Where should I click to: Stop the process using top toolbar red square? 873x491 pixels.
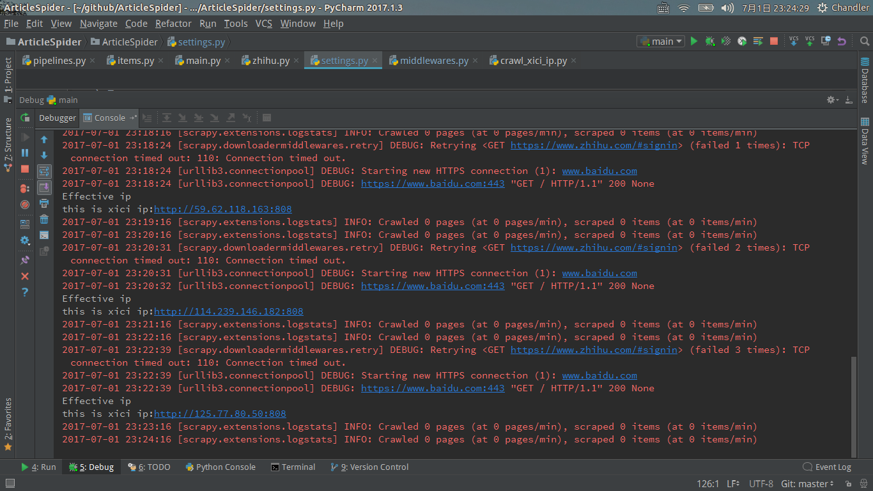[774, 41]
